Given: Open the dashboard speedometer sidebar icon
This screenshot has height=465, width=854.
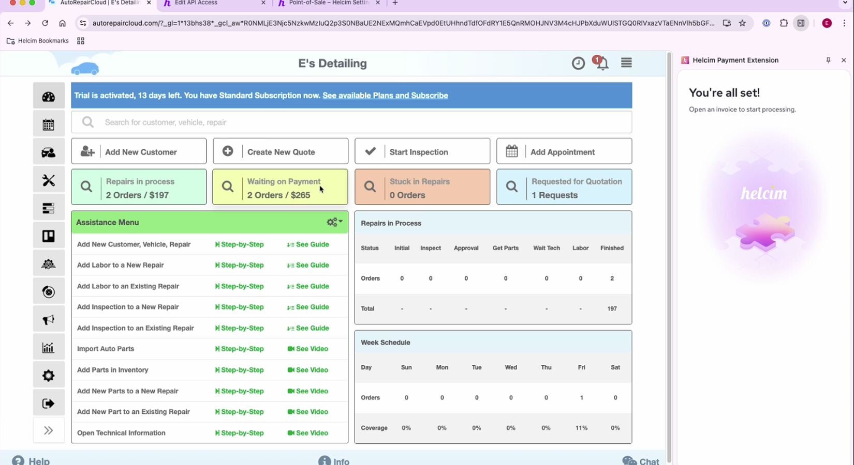Looking at the screenshot, I should 49,97.
